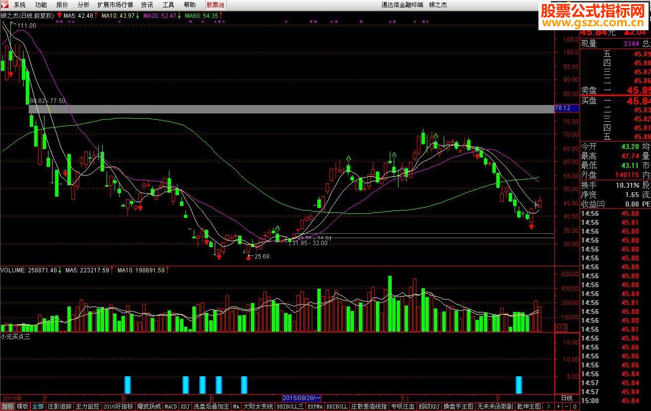
Task: Click the MA60: 54.35 indicator label
Action: click(x=201, y=15)
